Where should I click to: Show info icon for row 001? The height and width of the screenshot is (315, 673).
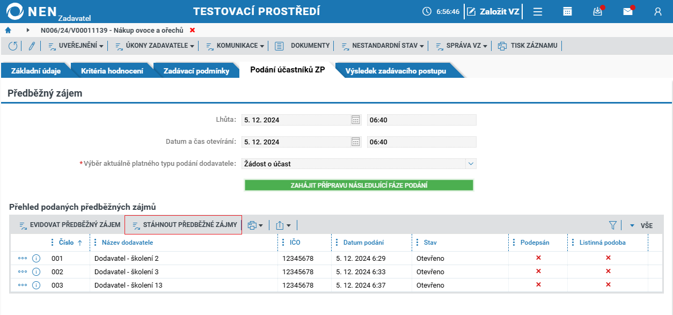click(36, 258)
